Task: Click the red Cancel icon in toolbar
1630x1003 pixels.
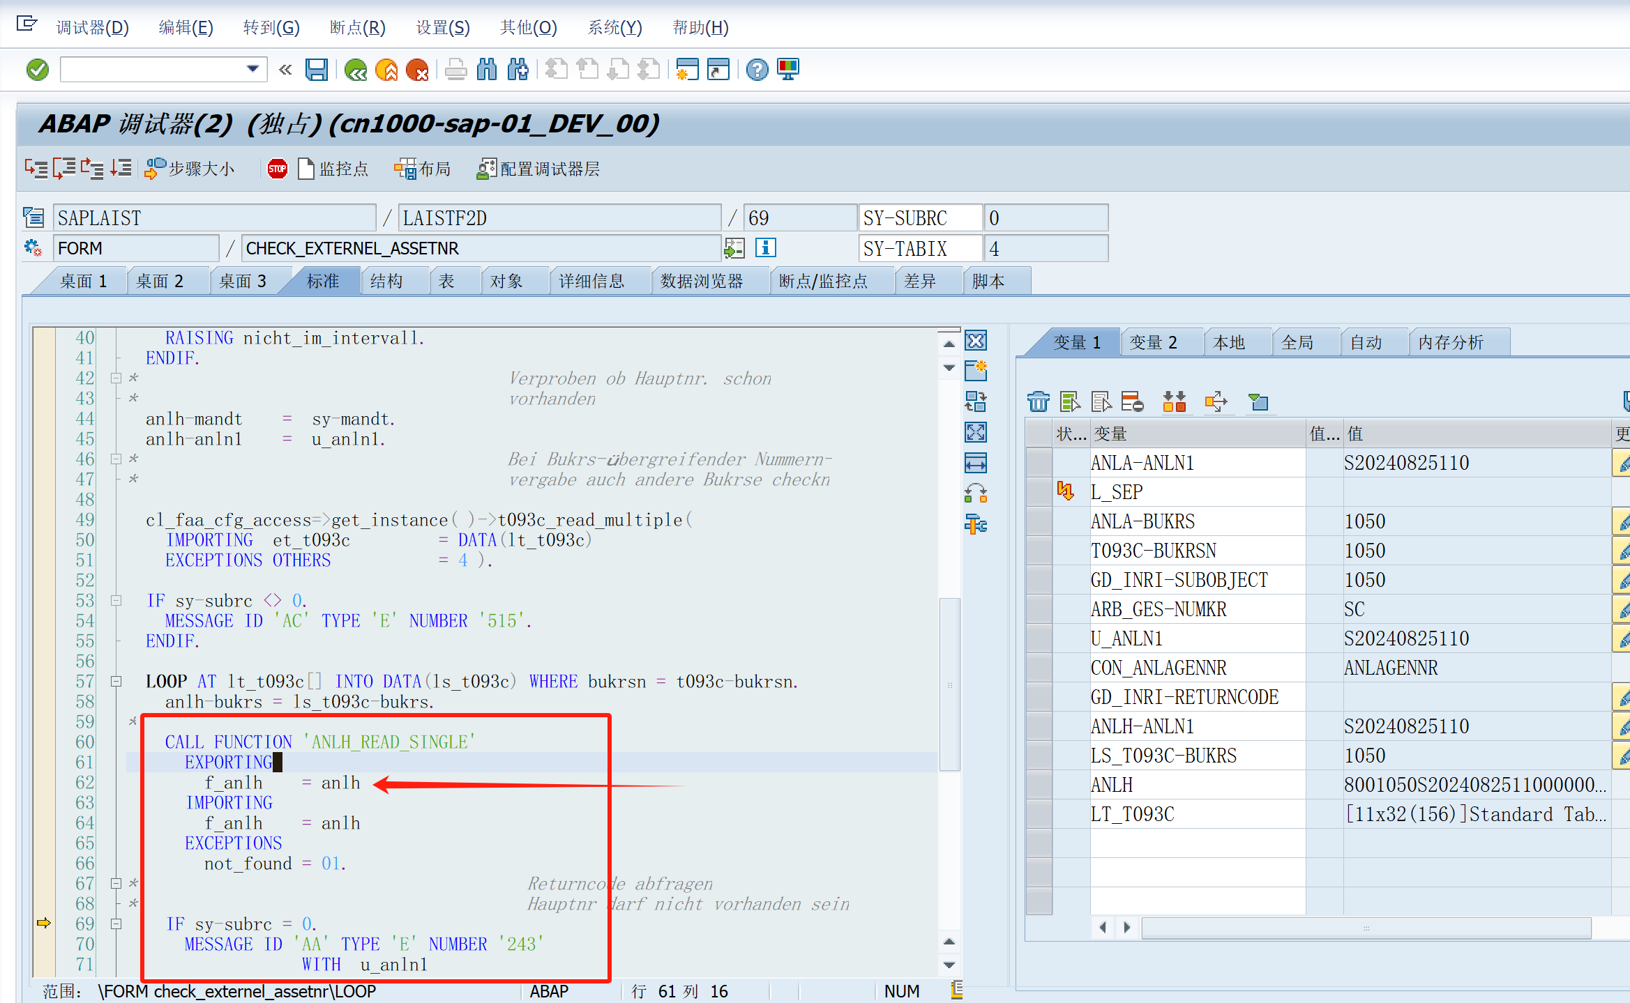Action: pos(417,70)
